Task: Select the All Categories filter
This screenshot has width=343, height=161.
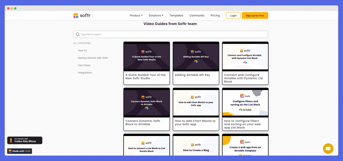Action: (82, 43)
